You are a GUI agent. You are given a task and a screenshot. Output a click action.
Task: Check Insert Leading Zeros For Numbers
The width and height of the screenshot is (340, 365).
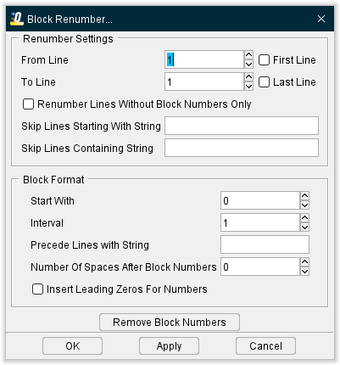37,289
